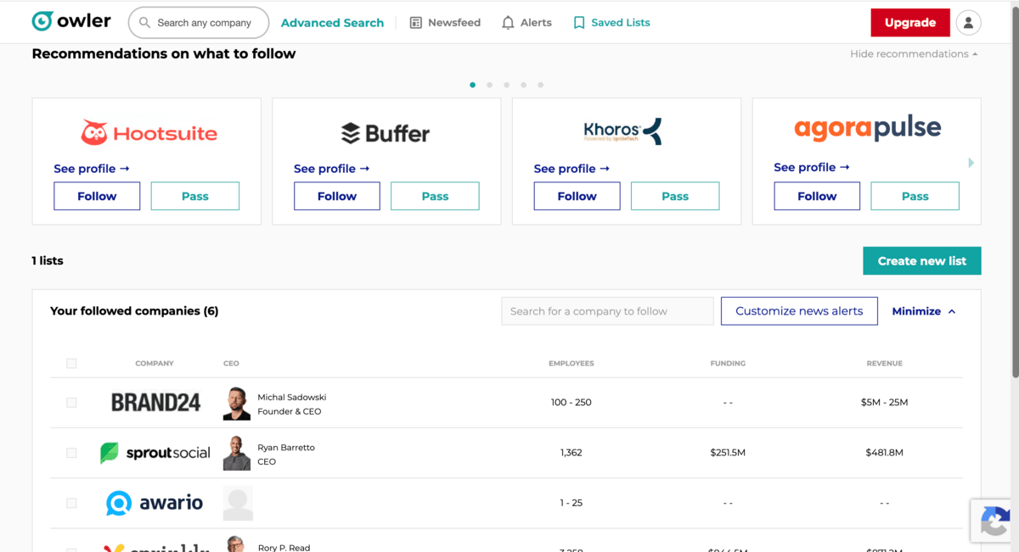The height and width of the screenshot is (552, 1019).
Task: Open Brand24 company logo
Action: click(155, 403)
